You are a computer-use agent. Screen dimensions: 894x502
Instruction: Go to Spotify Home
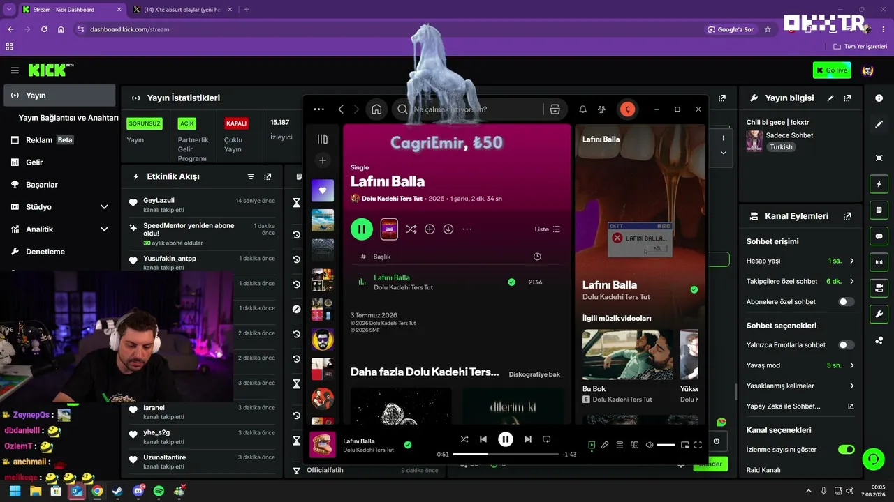376,109
